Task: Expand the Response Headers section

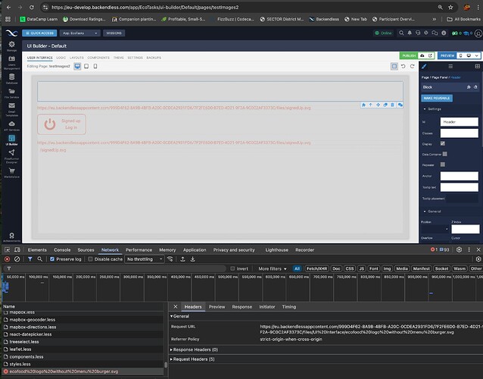Action: coord(193,351)
